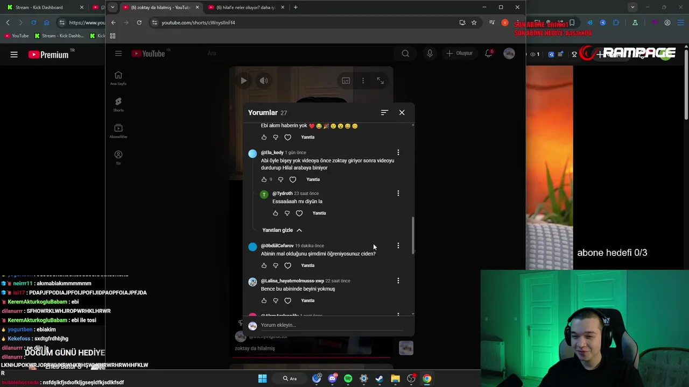Click the comments panel scrollbar
689x387 pixels.
coord(413,235)
